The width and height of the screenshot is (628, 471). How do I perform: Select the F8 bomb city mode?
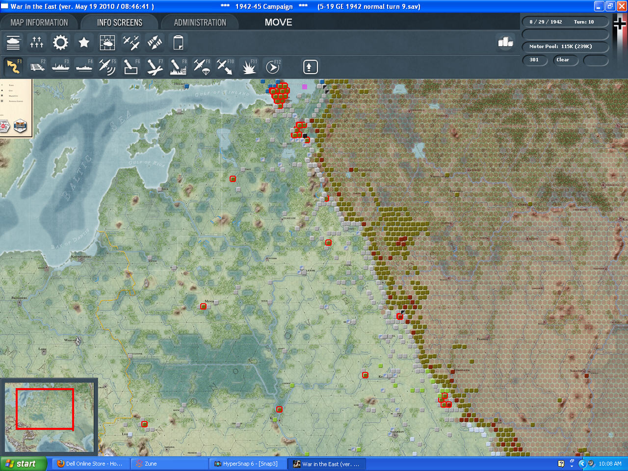(x=178, y=66)
